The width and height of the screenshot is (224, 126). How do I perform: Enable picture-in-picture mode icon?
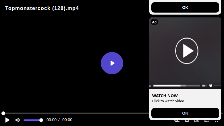click(x=197, y=121)
